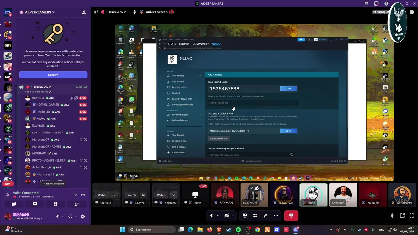
Task: Watch DOWN_GAMER's stream
Action: pyautogui.click(x=132, y=195)
